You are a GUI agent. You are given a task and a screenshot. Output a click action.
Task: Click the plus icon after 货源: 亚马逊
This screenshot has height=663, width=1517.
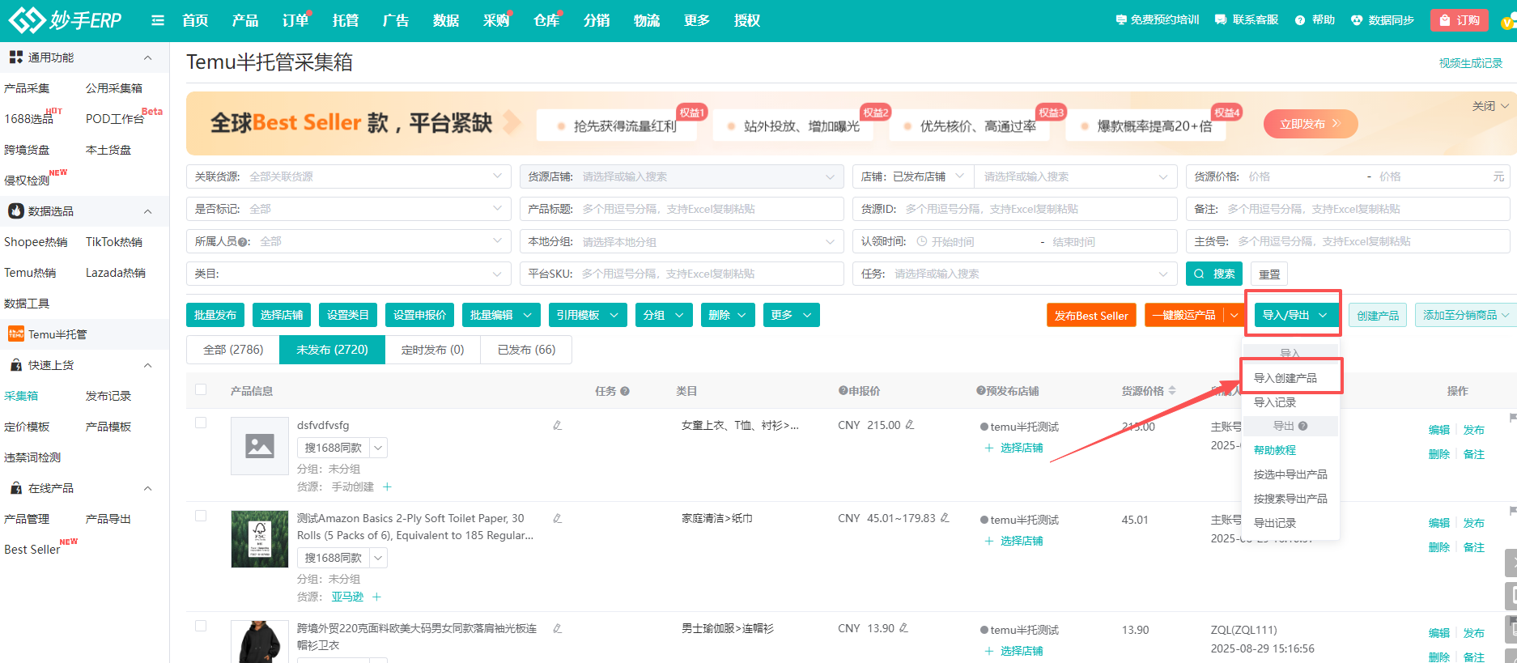tap(376, 597)
